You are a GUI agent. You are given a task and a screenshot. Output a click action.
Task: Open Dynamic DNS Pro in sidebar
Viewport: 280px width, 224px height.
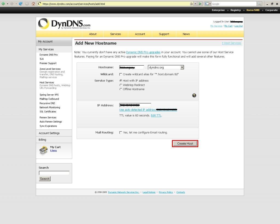(49, 55)
